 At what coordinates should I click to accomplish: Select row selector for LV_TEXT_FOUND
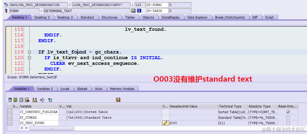click(x=10, y=123)
